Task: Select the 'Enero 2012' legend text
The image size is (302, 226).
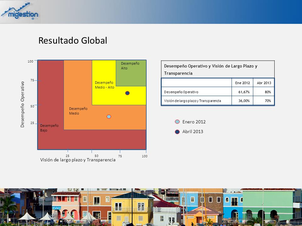Action: pyautogui.click(x=194, y=122)
